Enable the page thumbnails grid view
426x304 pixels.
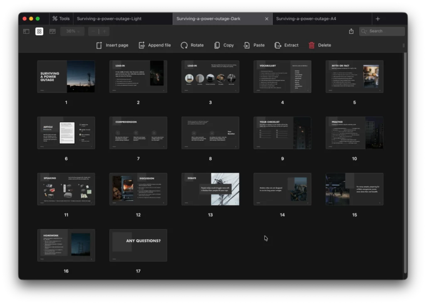click(39, 31)
